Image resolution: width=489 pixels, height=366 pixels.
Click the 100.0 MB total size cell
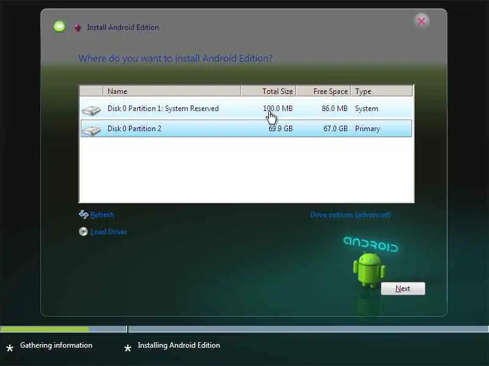(278, 109)
